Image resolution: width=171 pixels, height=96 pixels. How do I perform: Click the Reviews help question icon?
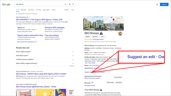[92, 82]
